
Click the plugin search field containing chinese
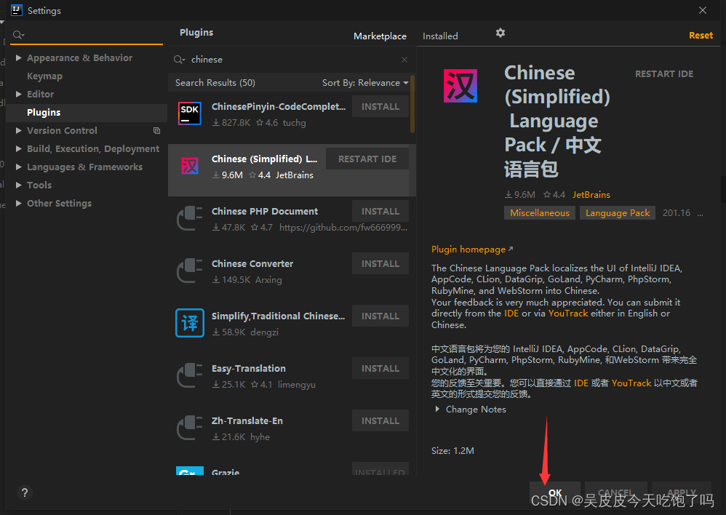coord(292,60)
